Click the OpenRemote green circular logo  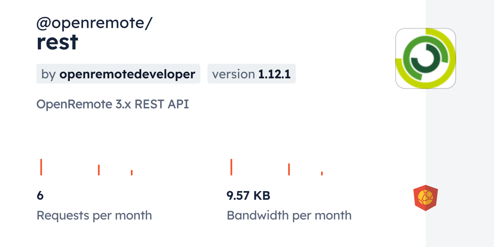click(x=425, y=58)
